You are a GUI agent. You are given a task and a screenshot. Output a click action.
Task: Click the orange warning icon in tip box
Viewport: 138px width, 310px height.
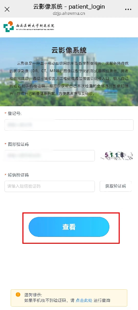[x=18, y=294]
